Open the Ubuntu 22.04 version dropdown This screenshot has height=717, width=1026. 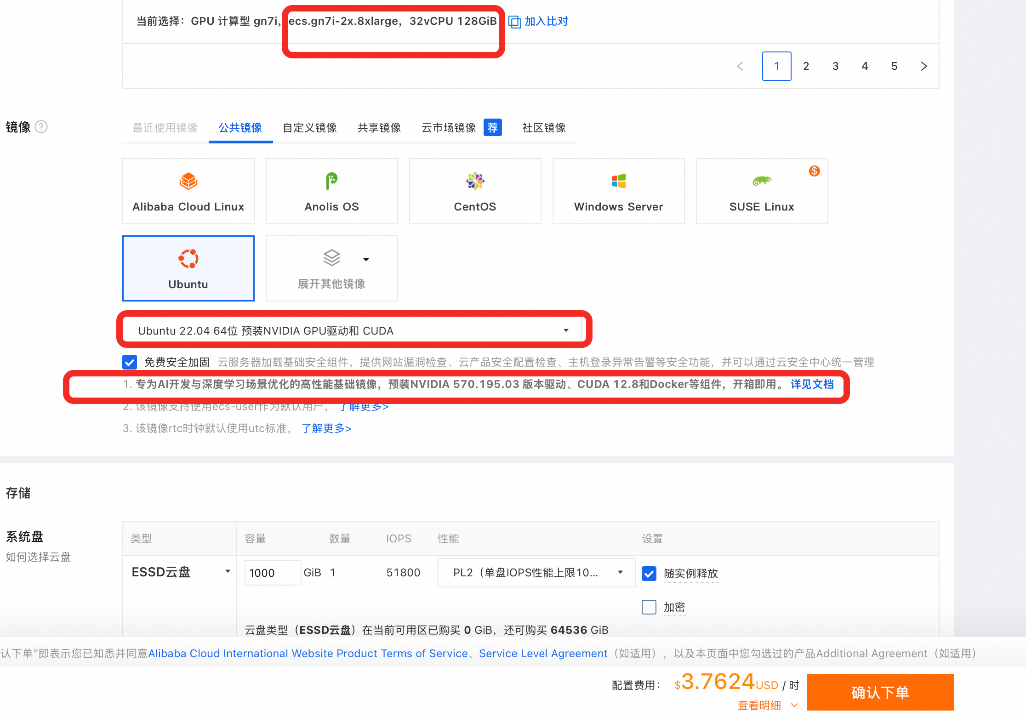(353, 330)
